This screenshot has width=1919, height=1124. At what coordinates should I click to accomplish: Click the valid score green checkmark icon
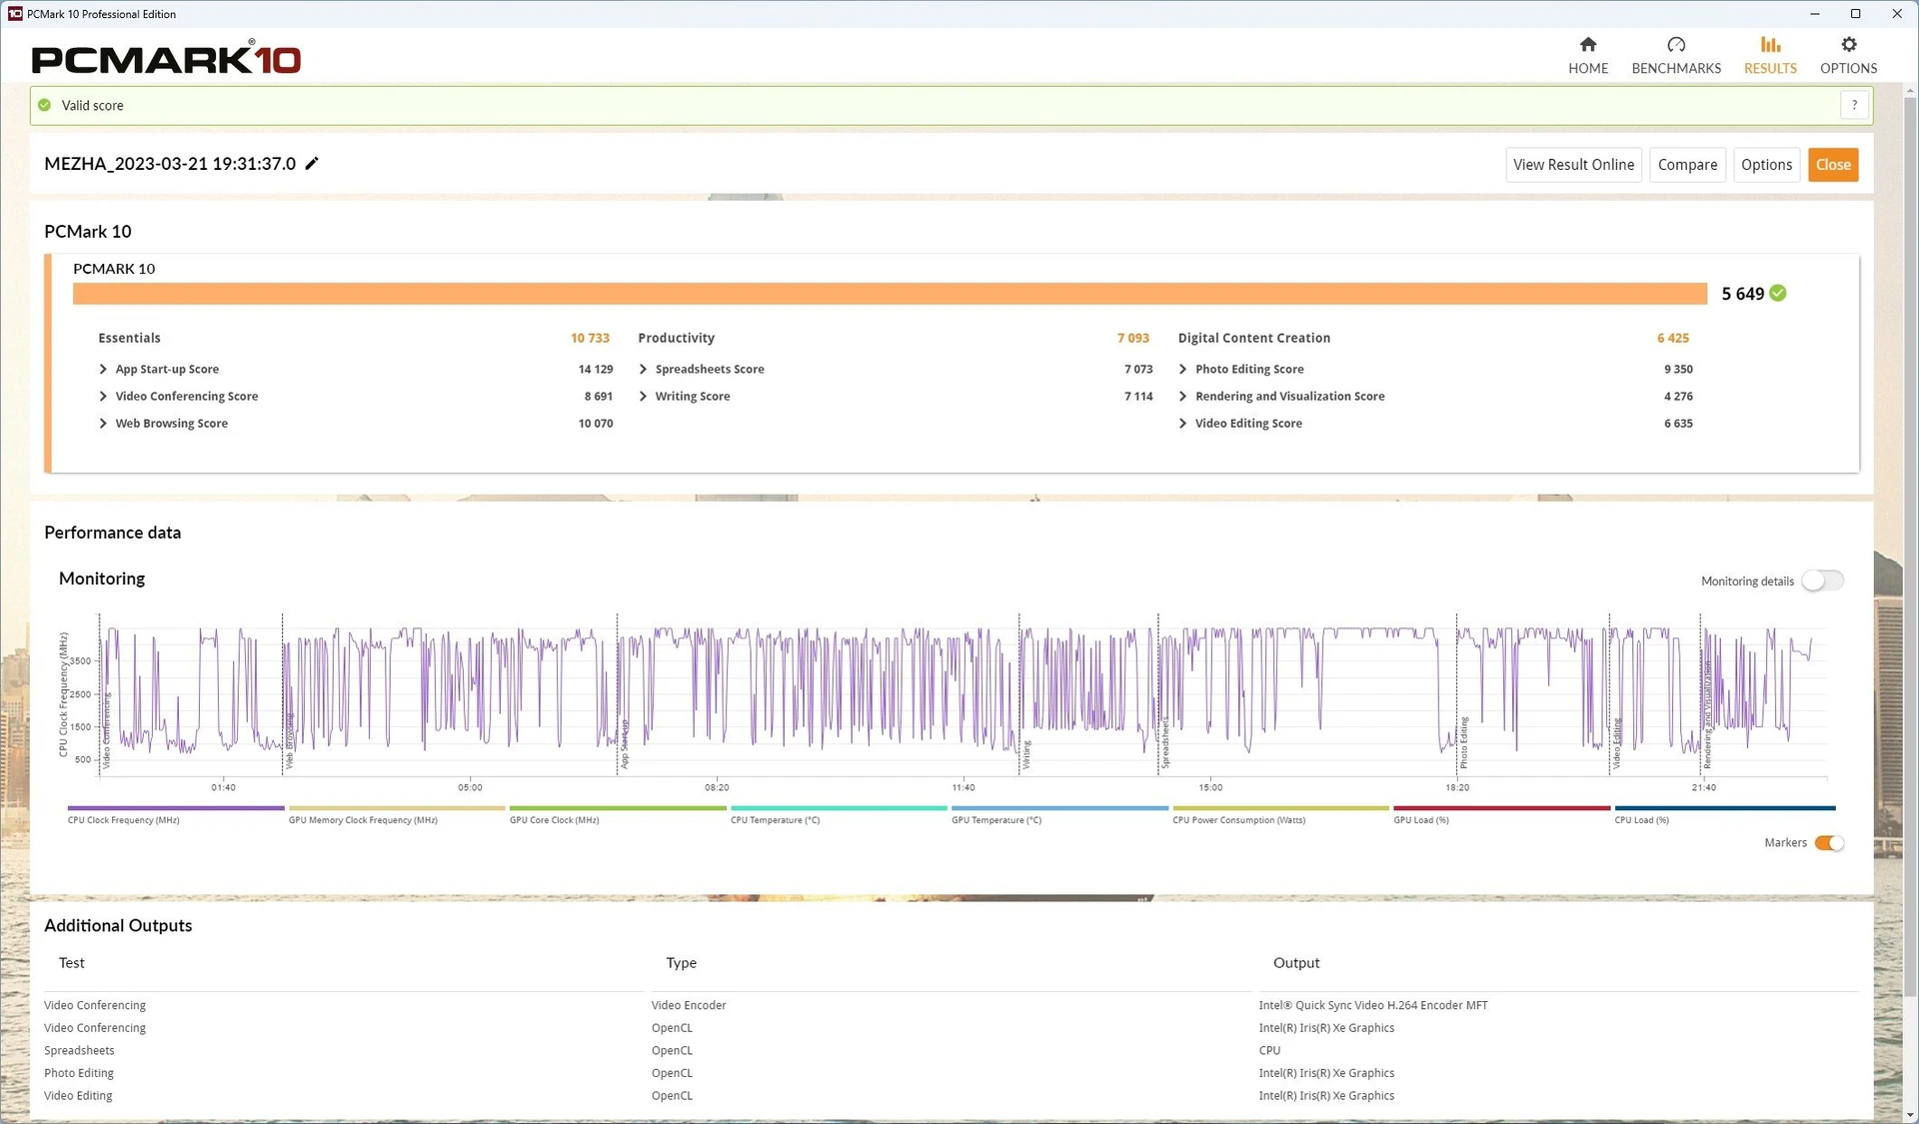(44, 105)
